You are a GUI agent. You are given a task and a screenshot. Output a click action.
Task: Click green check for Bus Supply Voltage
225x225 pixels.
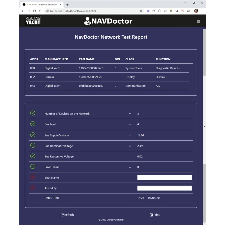tap(33, 135)
